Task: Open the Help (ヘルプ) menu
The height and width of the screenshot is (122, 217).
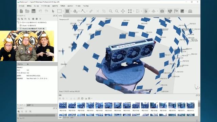Action: [85, 6]
